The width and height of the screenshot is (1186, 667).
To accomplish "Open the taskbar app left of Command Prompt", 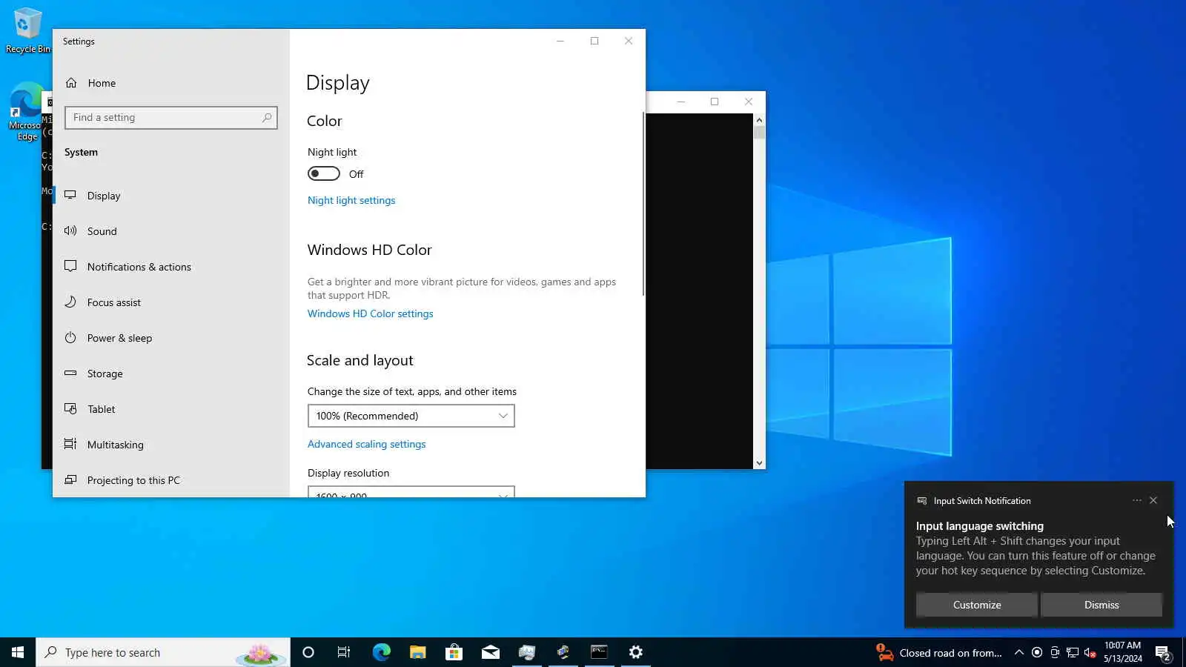I will tap(563, 652).
